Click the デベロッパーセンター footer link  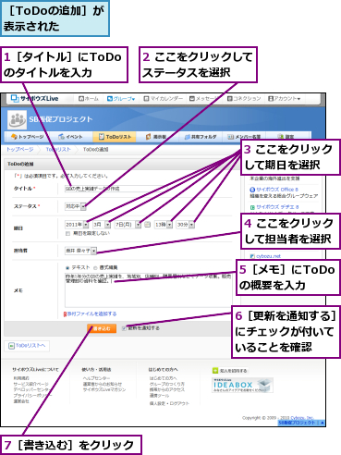point(32,389)
